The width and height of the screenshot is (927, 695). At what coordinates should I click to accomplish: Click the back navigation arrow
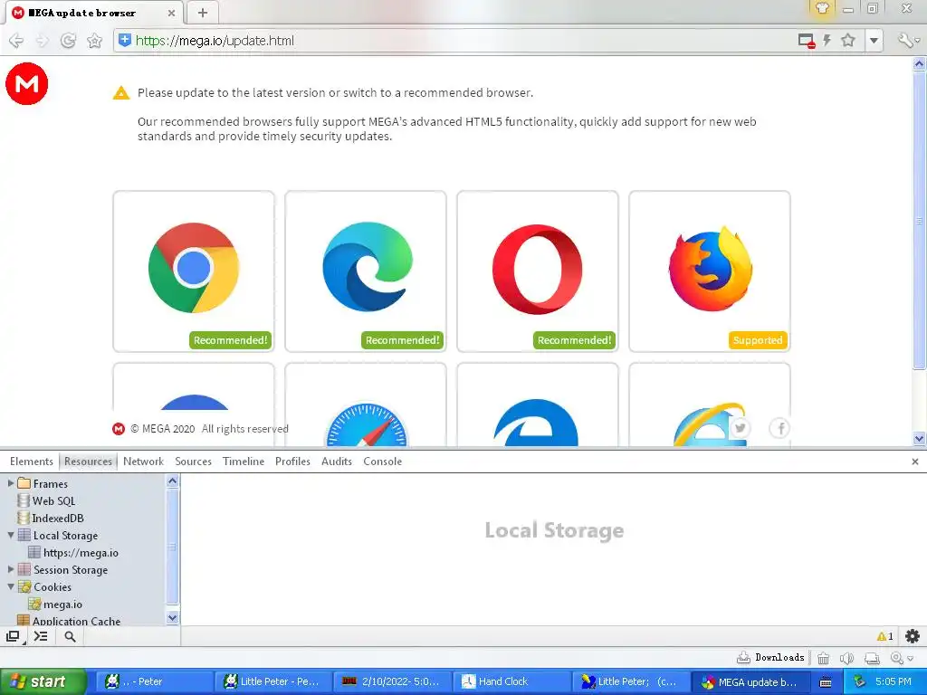pyautogui.click(x=16, y=41)
